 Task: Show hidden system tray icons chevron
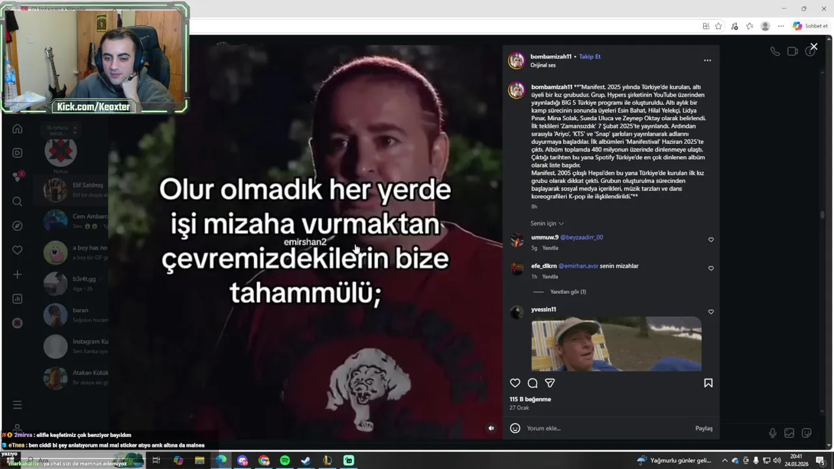[x=725, y=461]
